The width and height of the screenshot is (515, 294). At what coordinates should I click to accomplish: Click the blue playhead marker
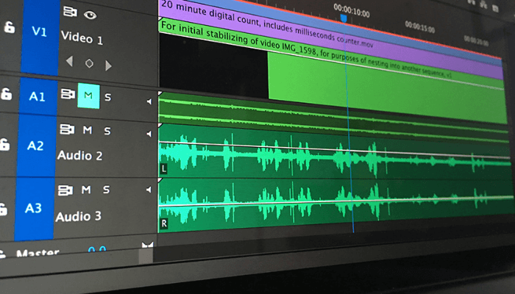click(344, 18)
